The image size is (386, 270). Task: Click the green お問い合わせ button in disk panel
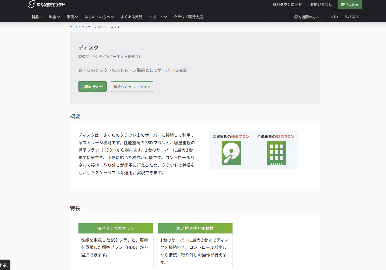click(x=93, y=87)
